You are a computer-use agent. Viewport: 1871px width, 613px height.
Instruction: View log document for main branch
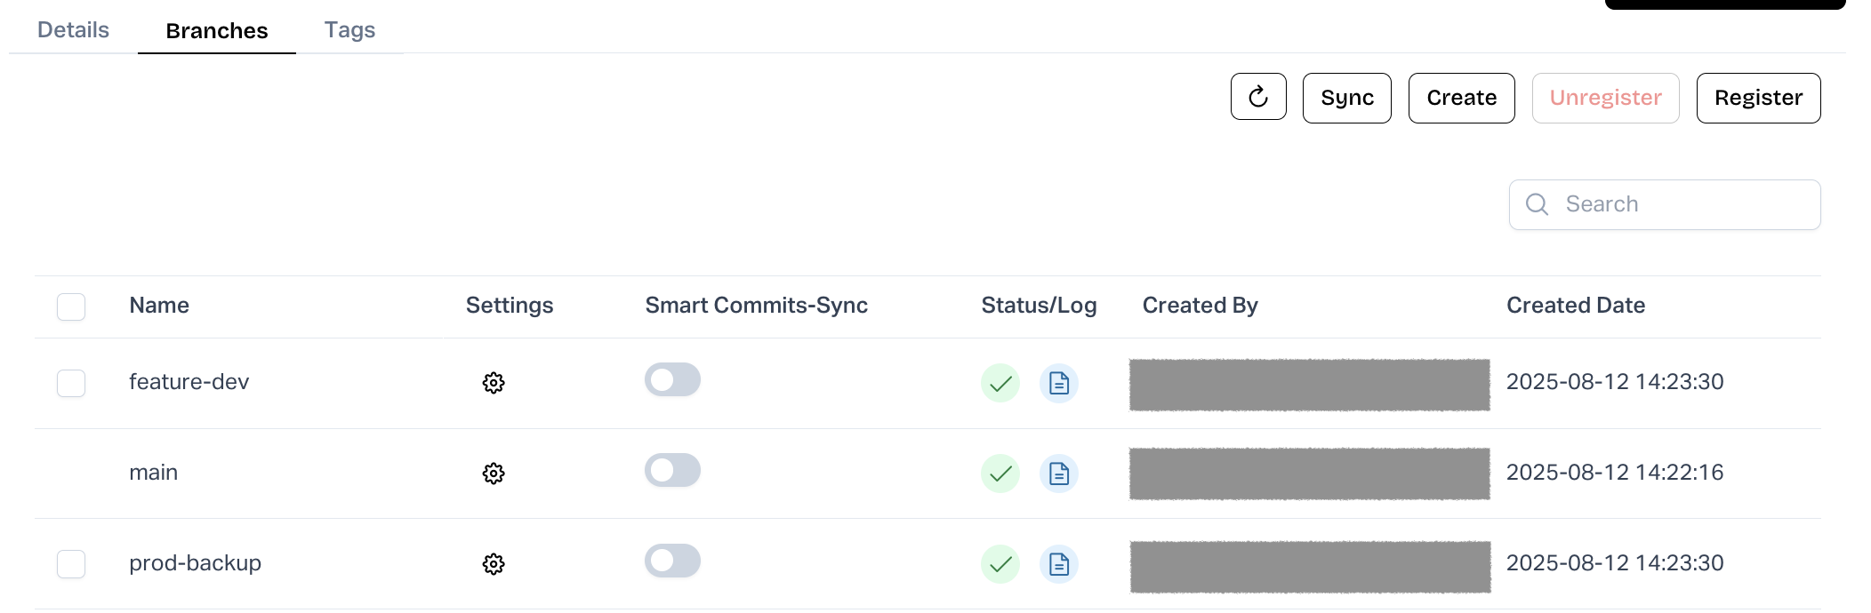coord(1058,474)
